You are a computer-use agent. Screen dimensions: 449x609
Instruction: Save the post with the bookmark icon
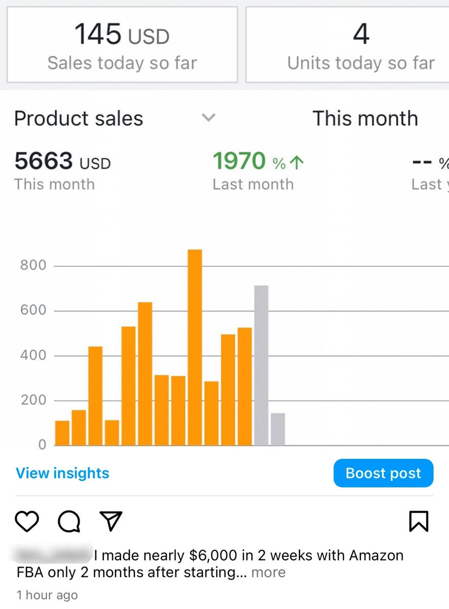point(419,521)
